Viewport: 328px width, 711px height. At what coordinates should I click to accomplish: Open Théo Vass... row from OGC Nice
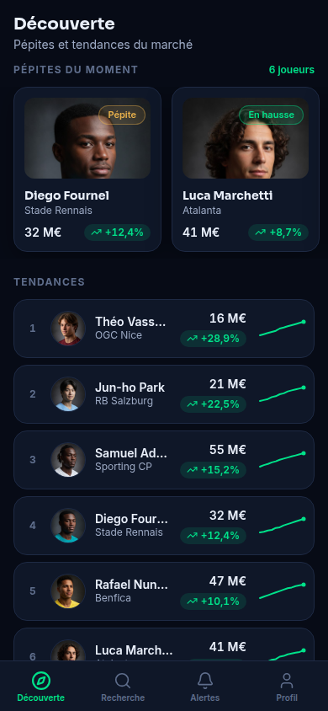pos(164,329)
